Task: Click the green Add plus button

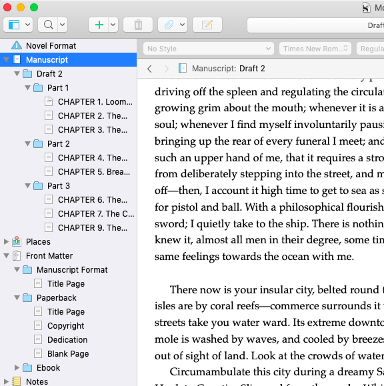Action: pos(99,25)
